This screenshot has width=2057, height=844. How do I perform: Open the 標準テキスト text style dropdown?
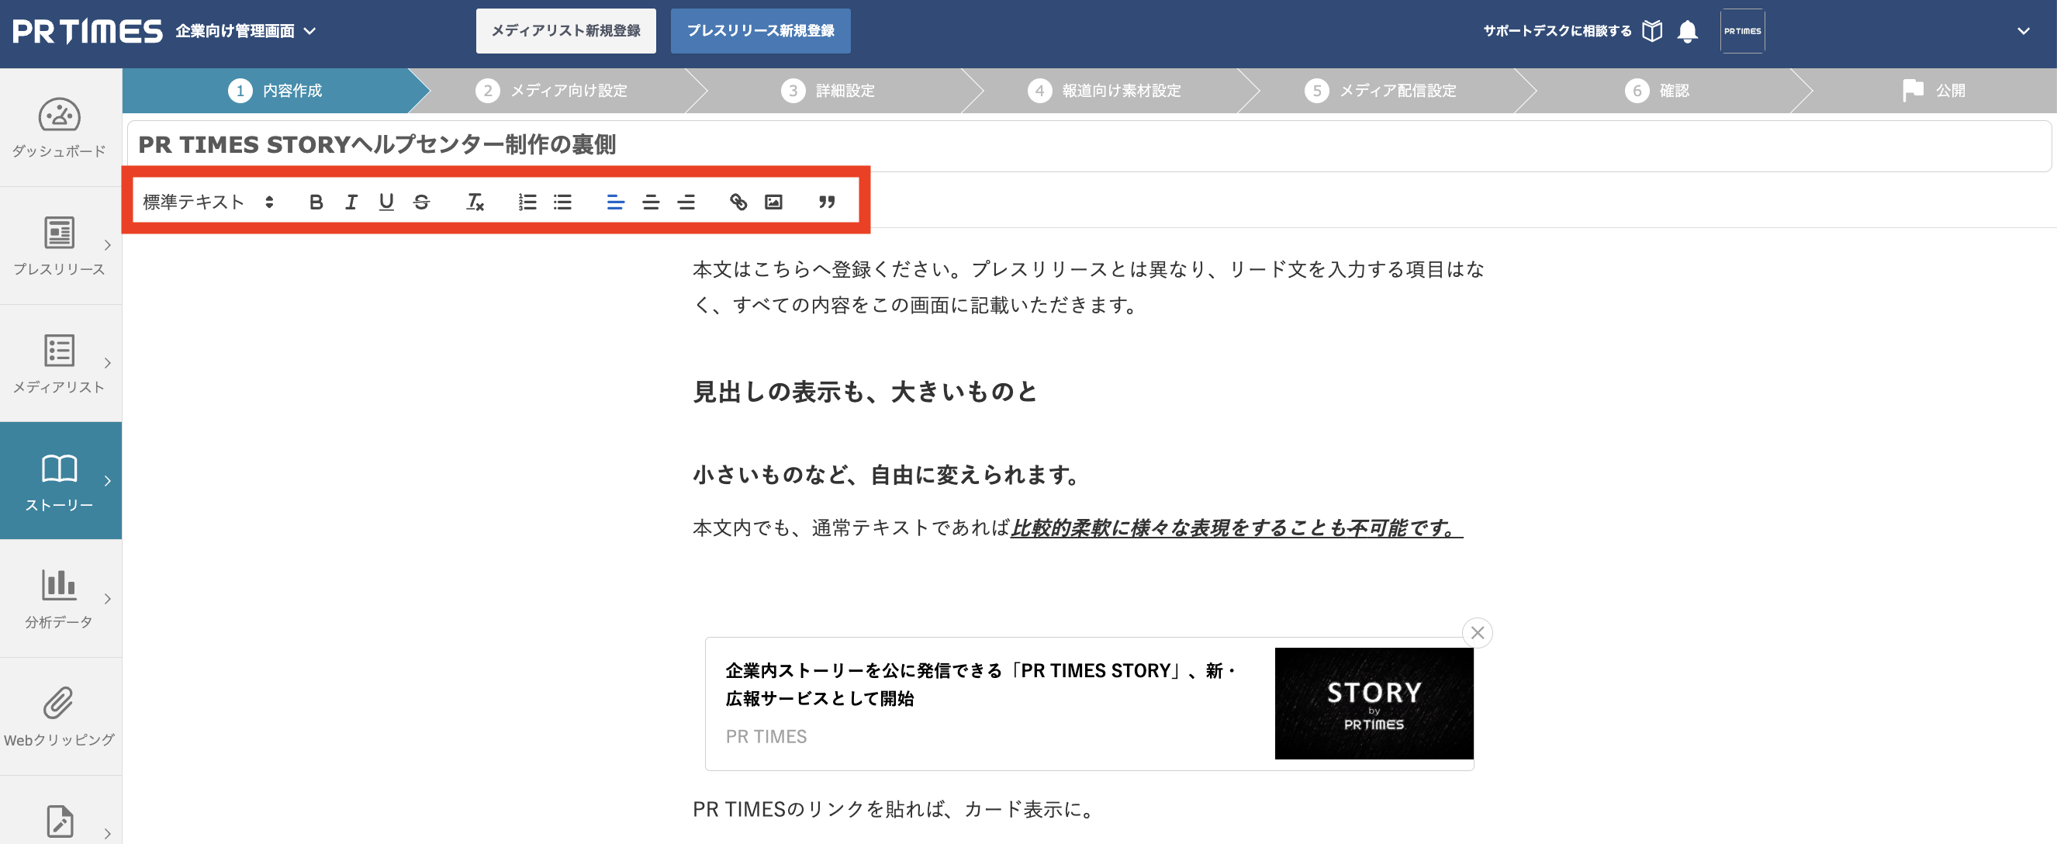(209, 202)
